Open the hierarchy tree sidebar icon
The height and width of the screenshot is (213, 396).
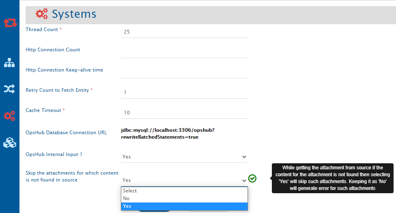tap(9, 63)
